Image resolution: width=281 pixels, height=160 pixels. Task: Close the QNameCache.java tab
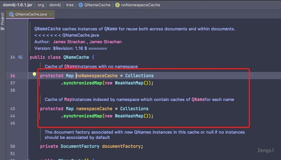[50, 15]
